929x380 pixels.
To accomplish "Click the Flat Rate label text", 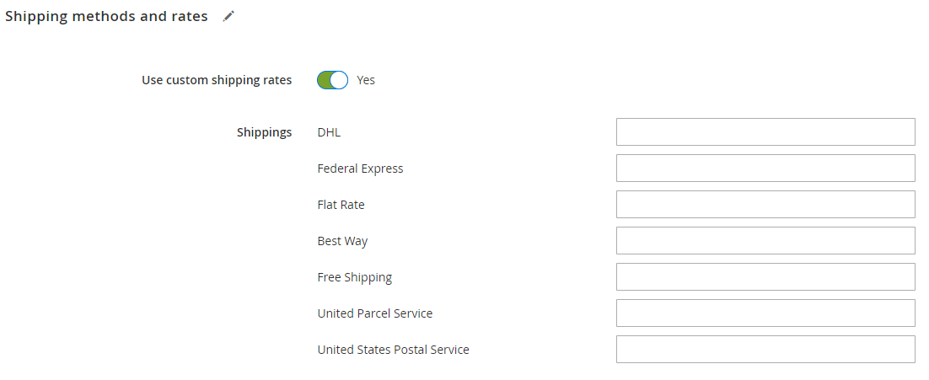I will coord(341,205).
